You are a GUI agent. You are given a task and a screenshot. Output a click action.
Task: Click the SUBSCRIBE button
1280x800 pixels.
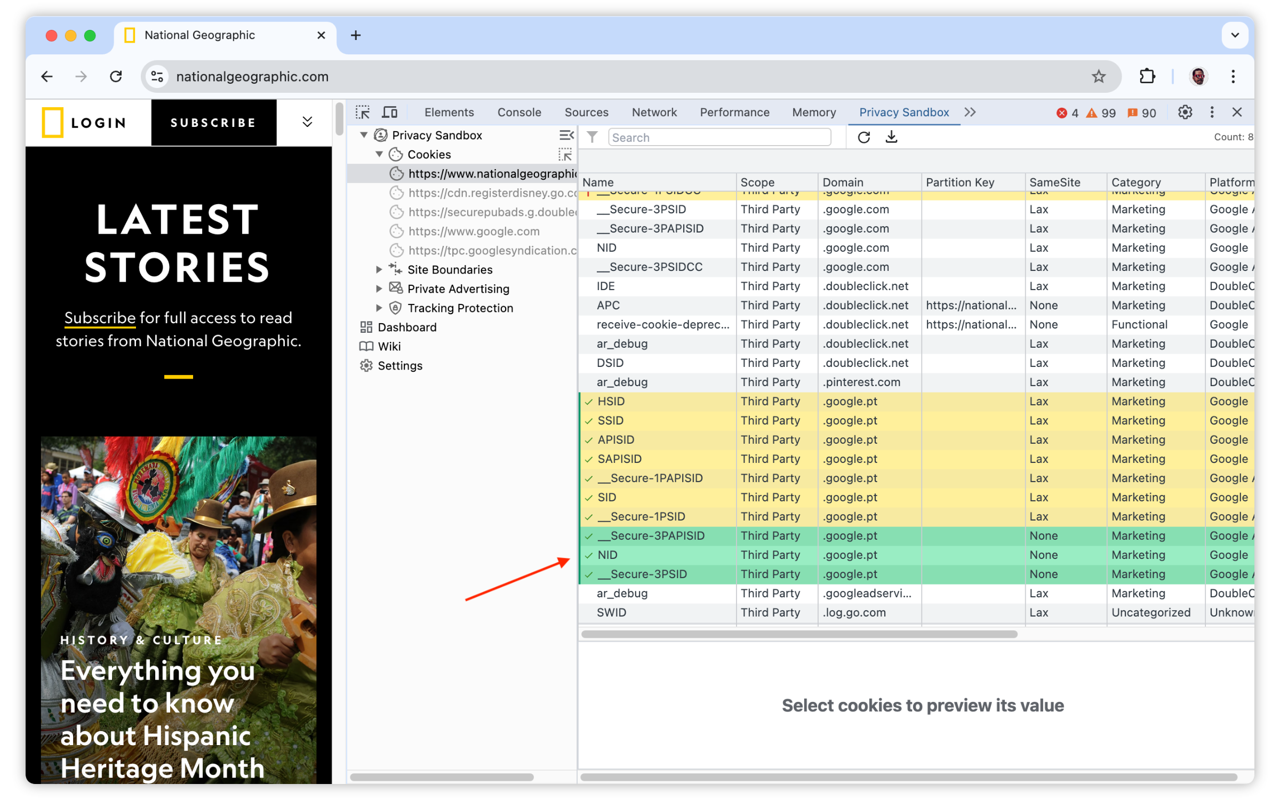tap(213, 122)
